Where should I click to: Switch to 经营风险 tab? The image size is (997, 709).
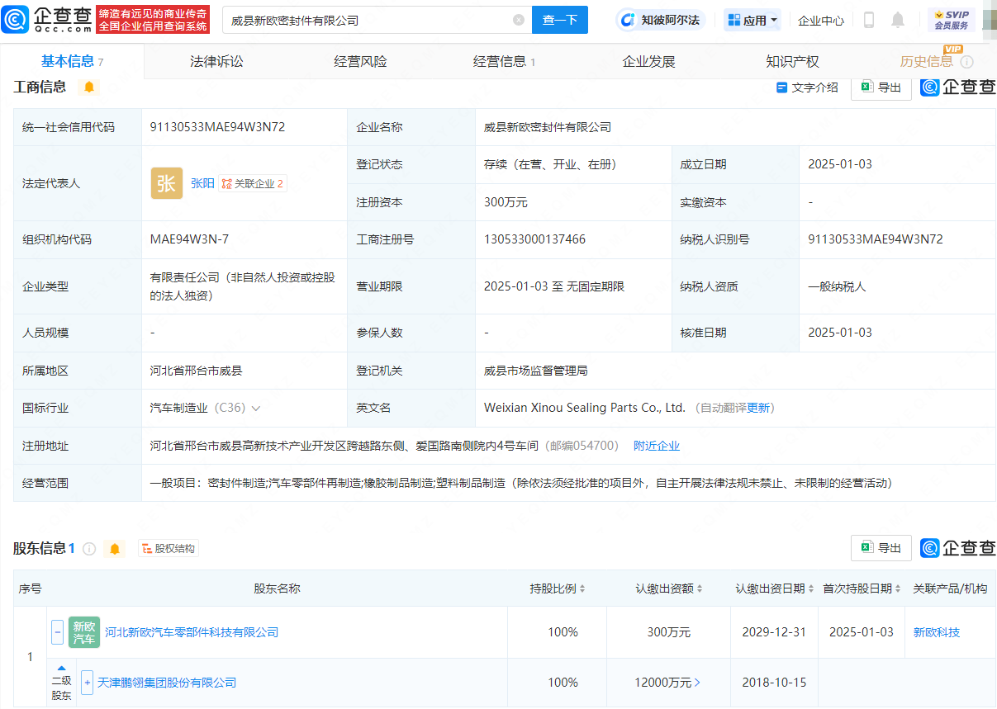(360, 61)
